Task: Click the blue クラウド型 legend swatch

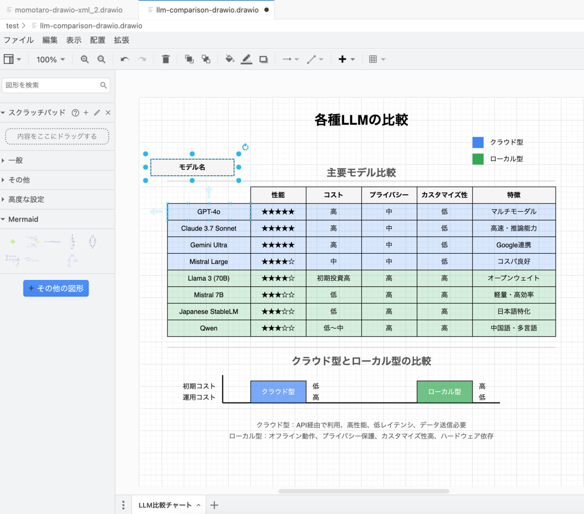Action: point(478,142)
